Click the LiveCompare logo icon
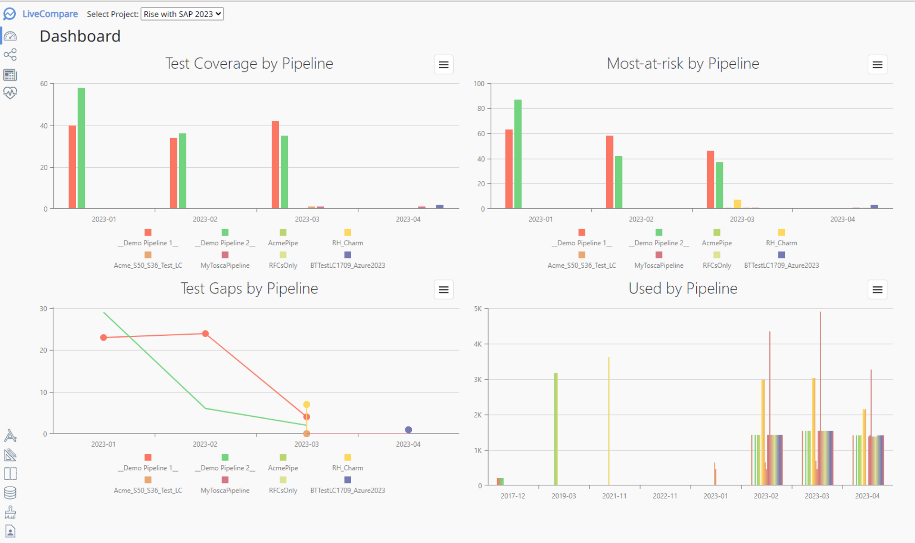Viewport: 915px width, 543px height. coord(10,14)
